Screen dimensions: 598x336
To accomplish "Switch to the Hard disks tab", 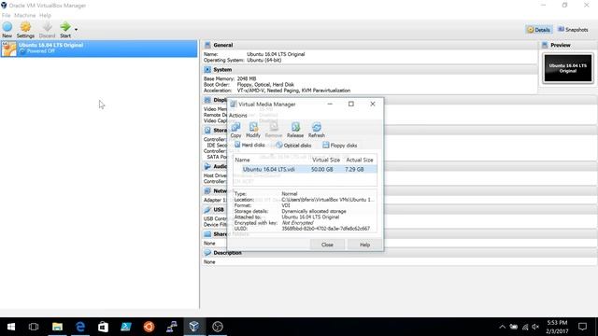I will coord(249,146).
